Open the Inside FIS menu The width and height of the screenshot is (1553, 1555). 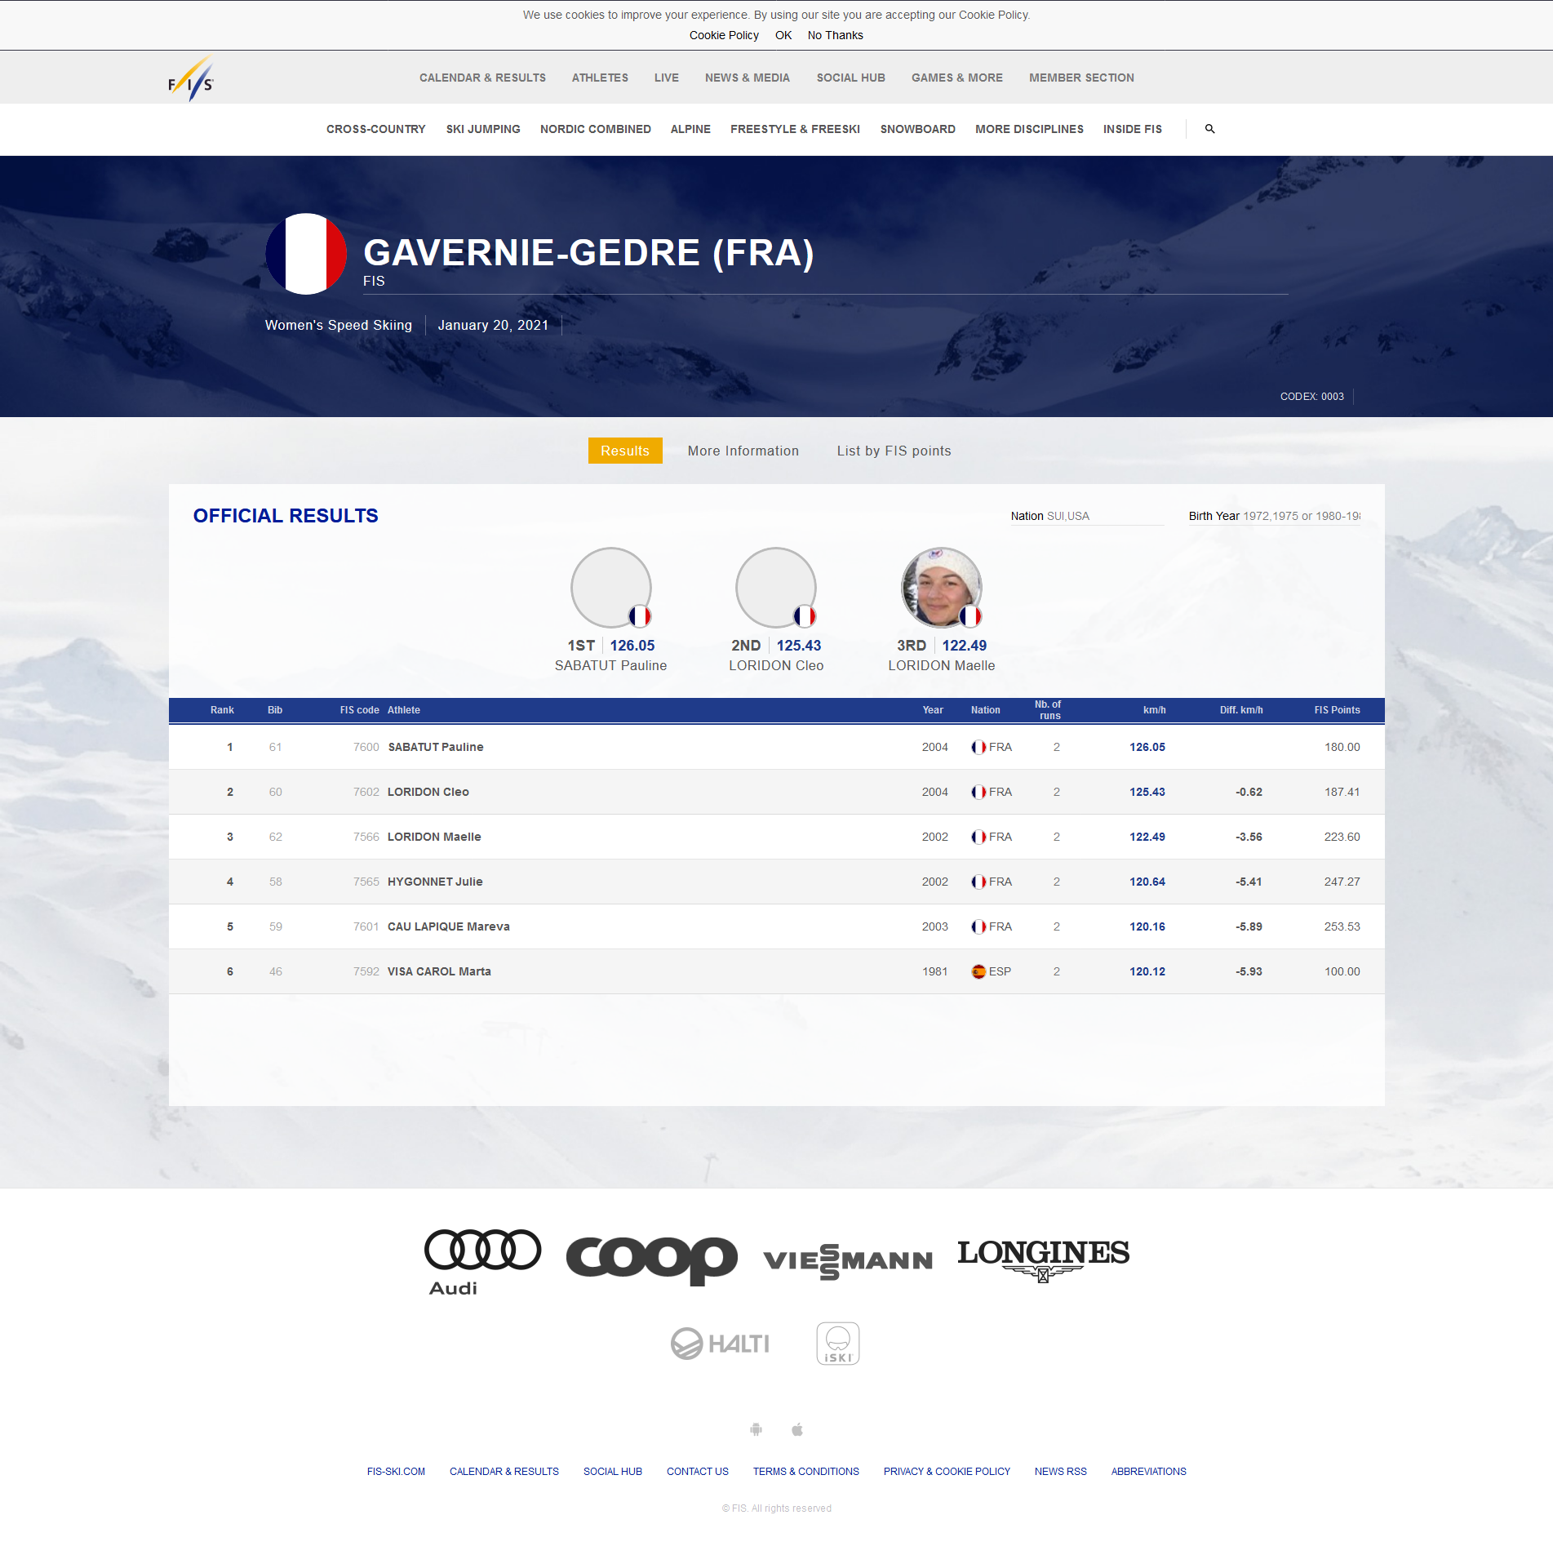(1132, 129)
